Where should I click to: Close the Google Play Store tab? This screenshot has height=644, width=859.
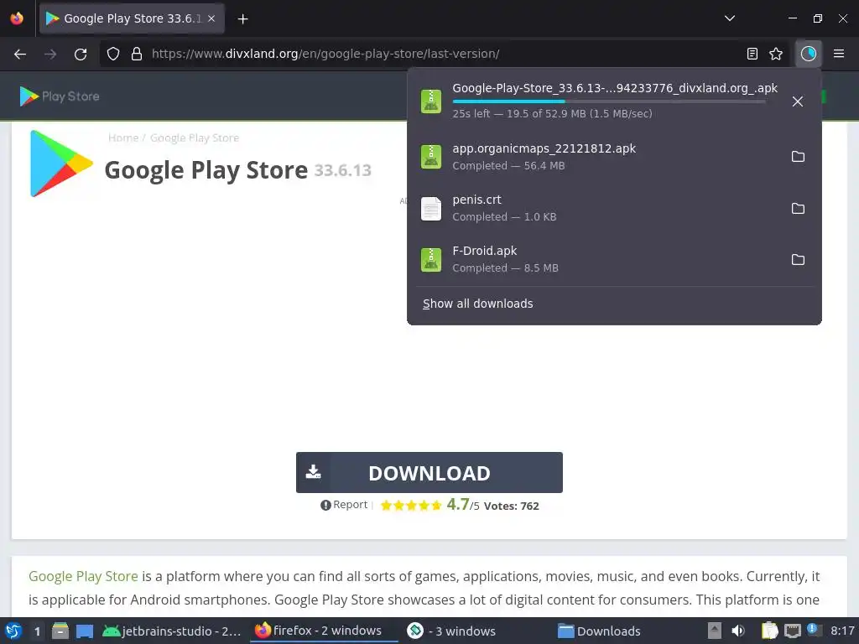click(211, 18)
